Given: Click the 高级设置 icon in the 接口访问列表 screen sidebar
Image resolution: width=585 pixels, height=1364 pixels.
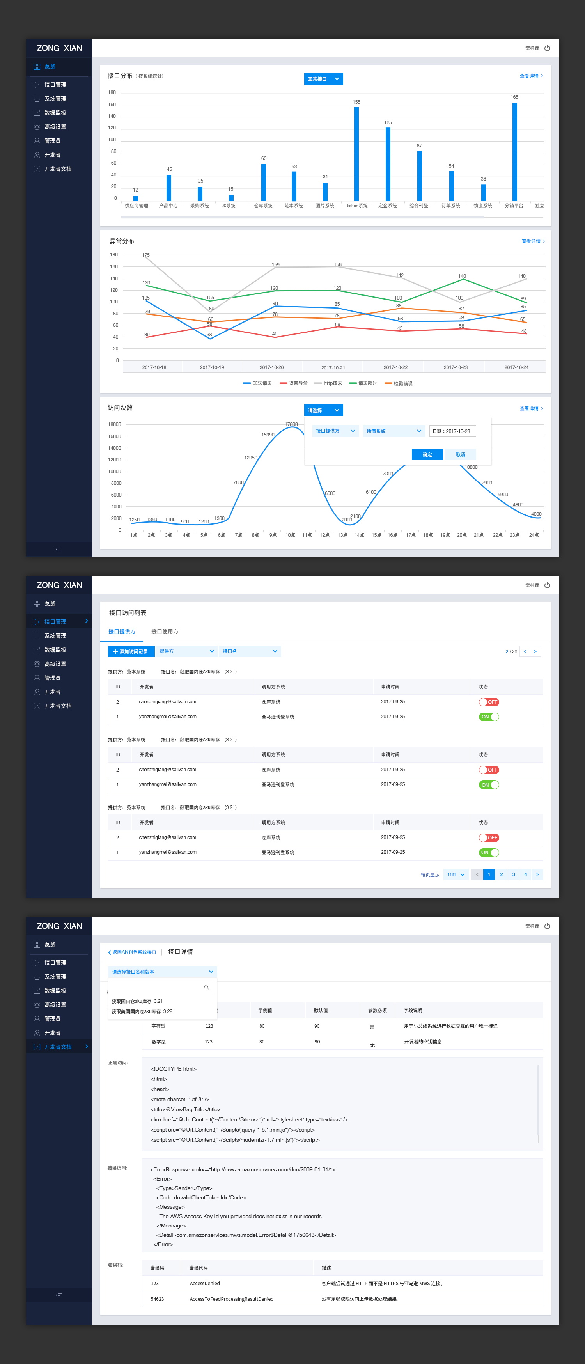Looking at the screenshot, I should [x=37, y=663].
